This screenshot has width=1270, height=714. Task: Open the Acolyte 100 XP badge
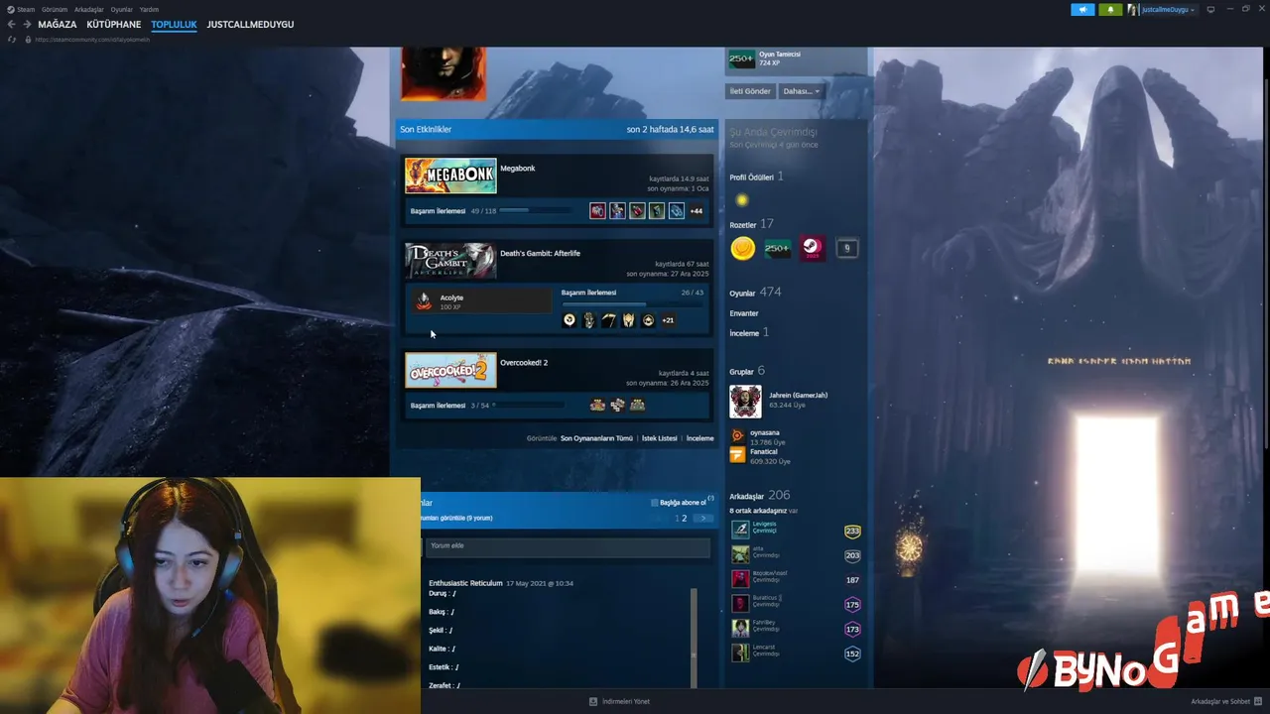480,301
